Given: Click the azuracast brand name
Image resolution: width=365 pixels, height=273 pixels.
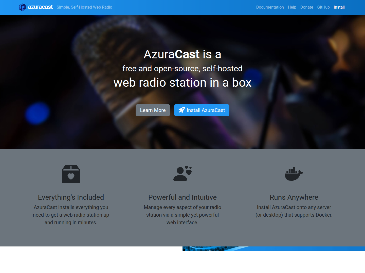Looking at the screenshot, I should click(40, 7).
